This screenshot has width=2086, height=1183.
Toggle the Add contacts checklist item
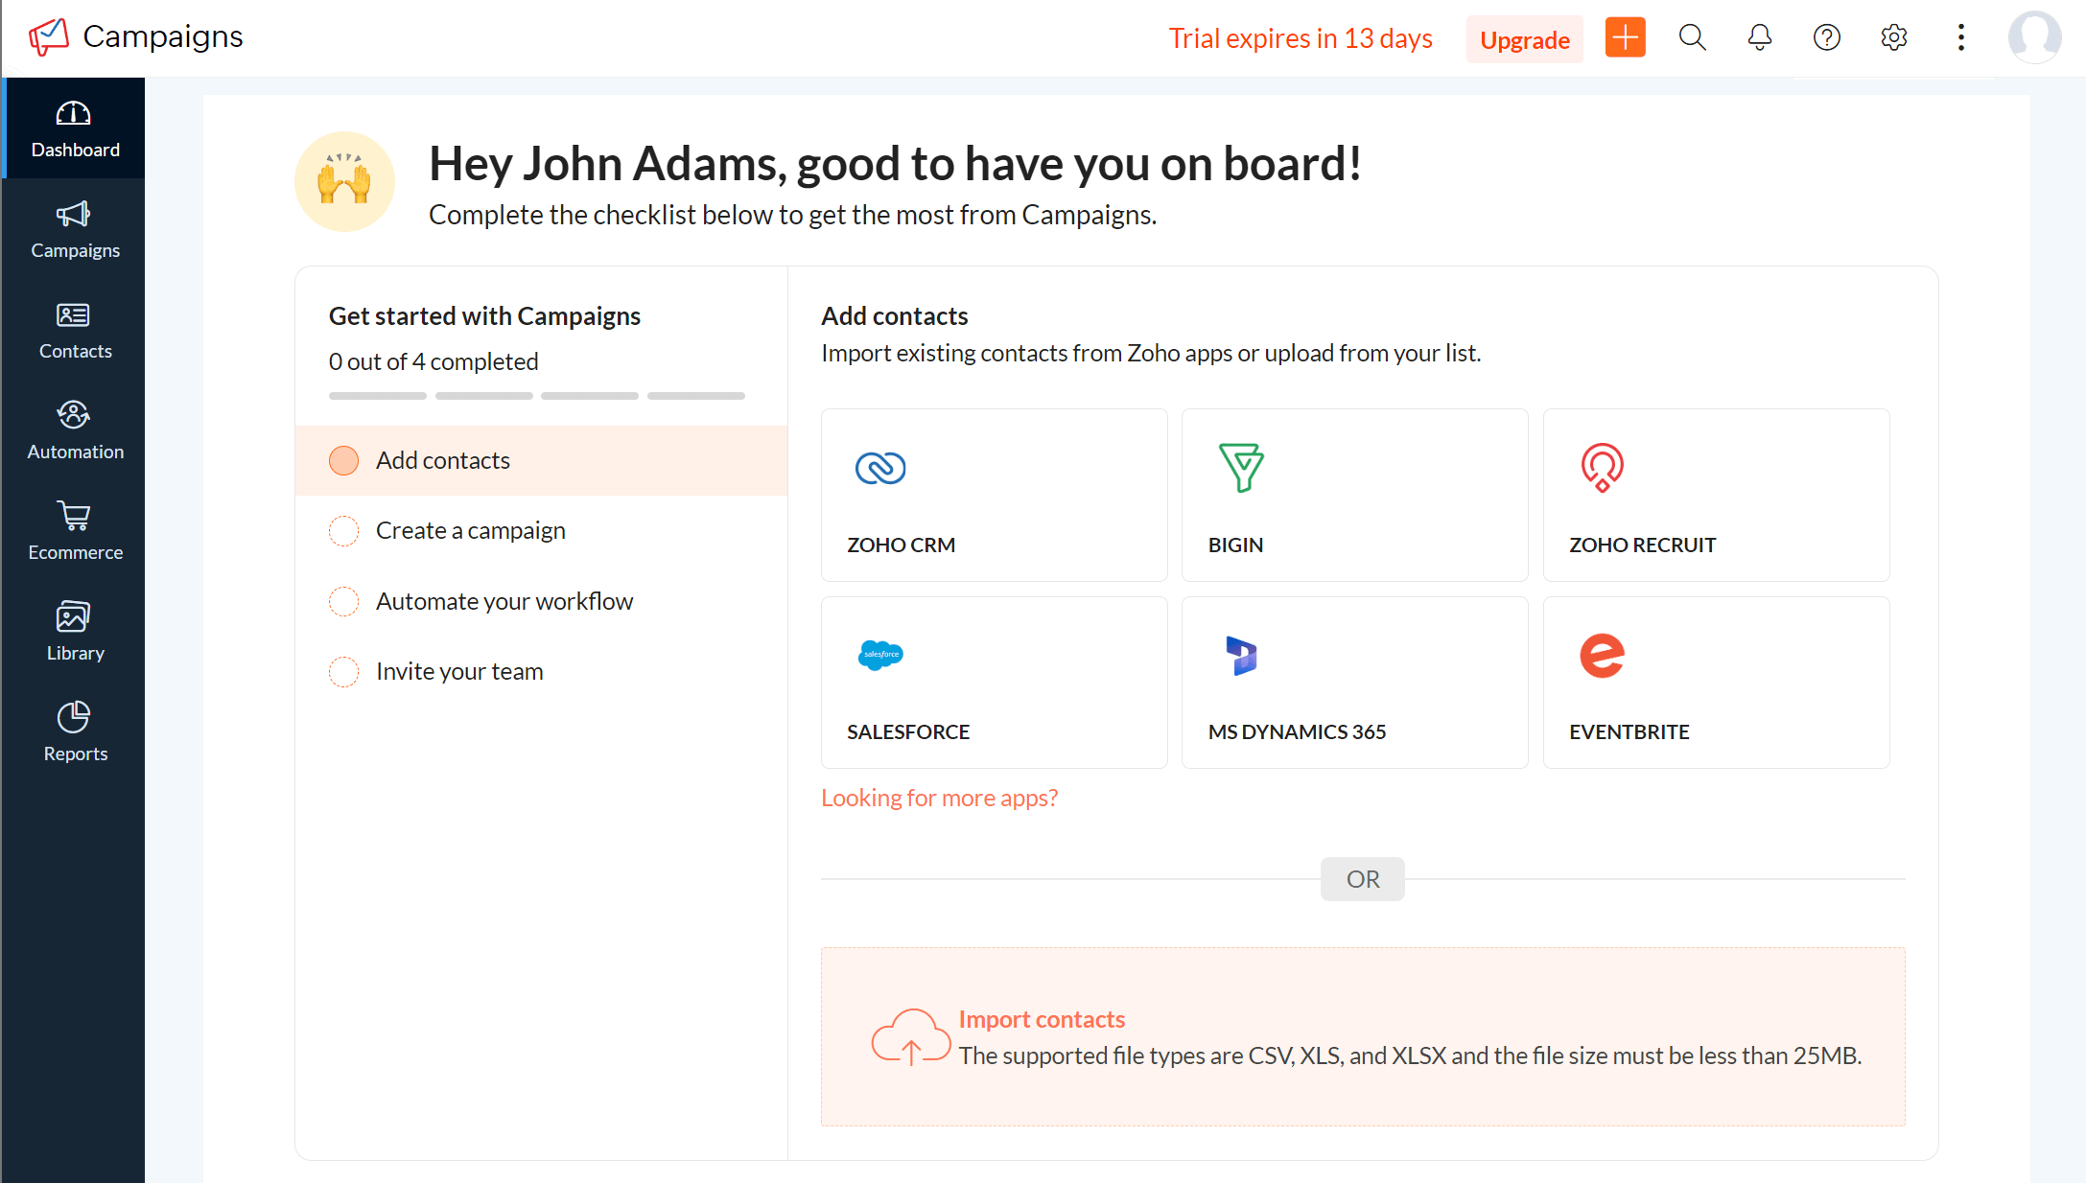[x=344, y=460]
